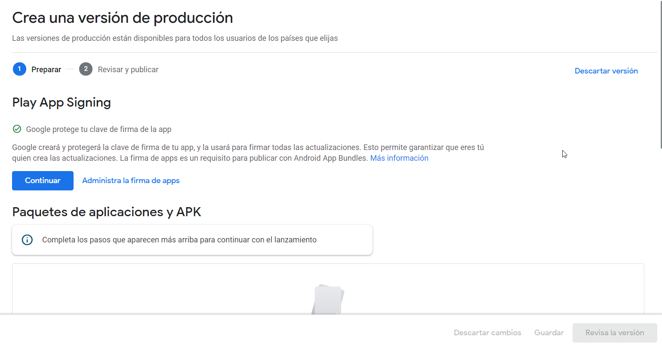Click the file upload placeholder icon
This screenshot has height=349, width=662.
[x=328, y=300]
